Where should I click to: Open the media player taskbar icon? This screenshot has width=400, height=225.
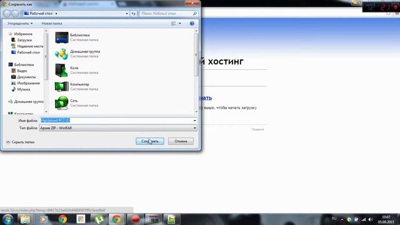pyautogui.click(x=43, y=219)
